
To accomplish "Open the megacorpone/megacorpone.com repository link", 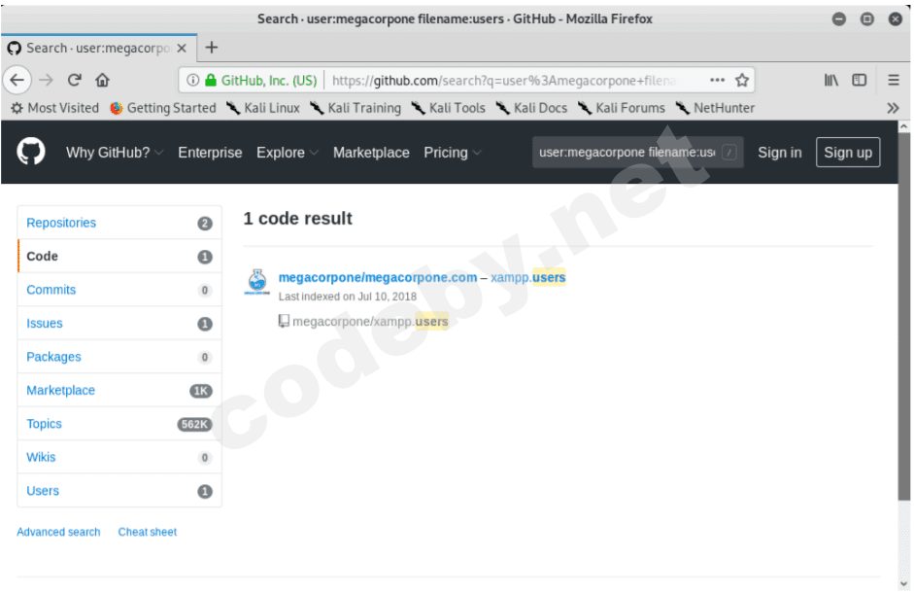I will (x=378, y=277).
